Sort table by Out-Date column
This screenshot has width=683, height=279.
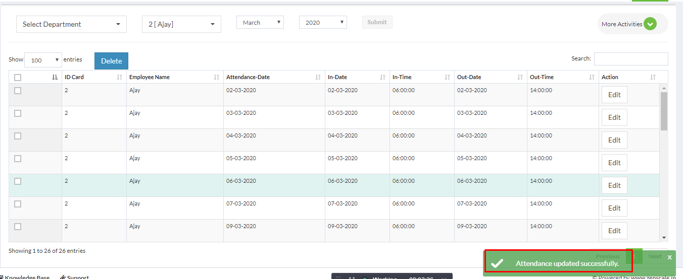click(491, 77)
